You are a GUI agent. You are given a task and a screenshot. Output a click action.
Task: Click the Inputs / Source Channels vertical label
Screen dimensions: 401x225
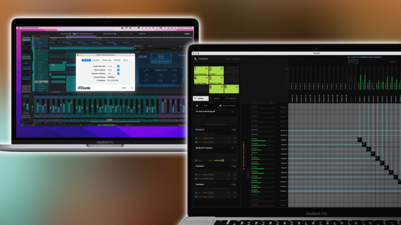[243, 154]
